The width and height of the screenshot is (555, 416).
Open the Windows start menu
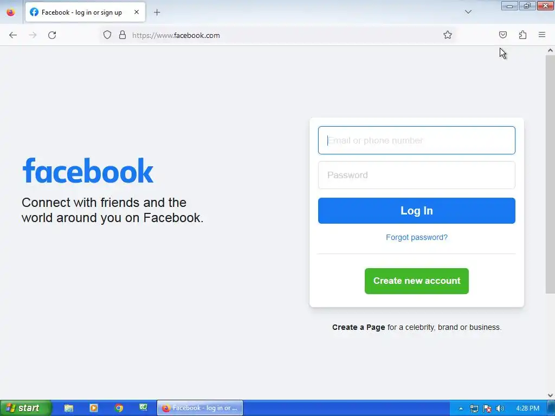tap(25, 408)
